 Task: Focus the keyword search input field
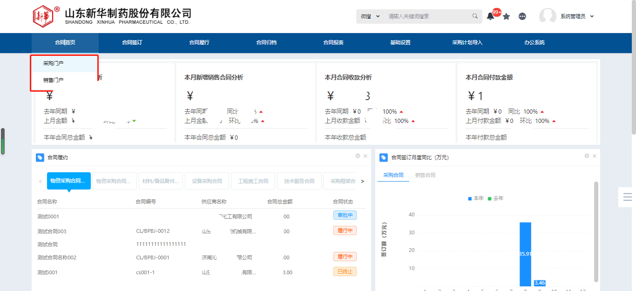pyautogui.click(x=427, y=16)
